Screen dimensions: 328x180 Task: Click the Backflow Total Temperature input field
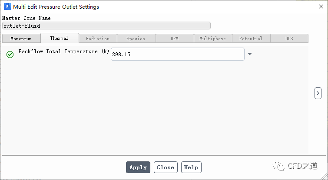click(177, 55)
